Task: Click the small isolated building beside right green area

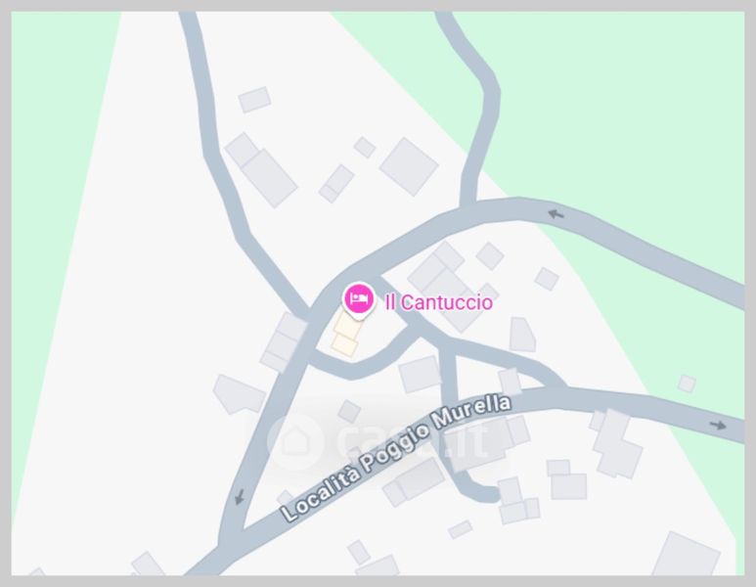Action: 687,384
